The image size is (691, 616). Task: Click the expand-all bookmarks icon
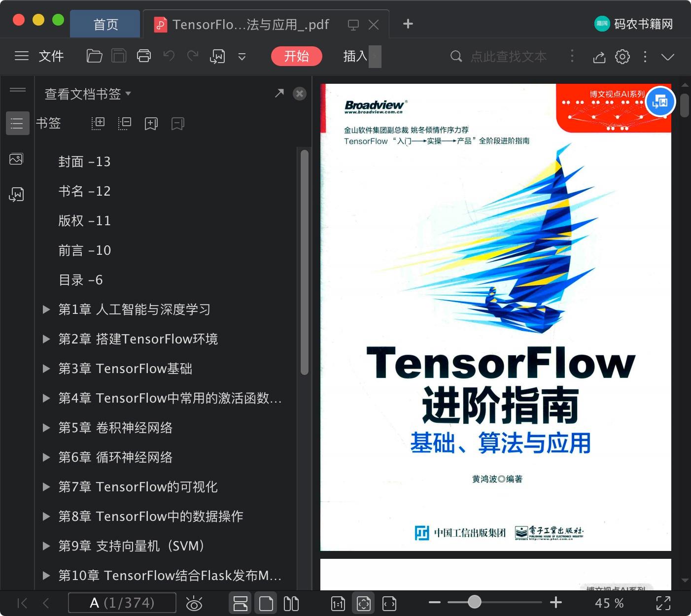(x=98, y=123)
